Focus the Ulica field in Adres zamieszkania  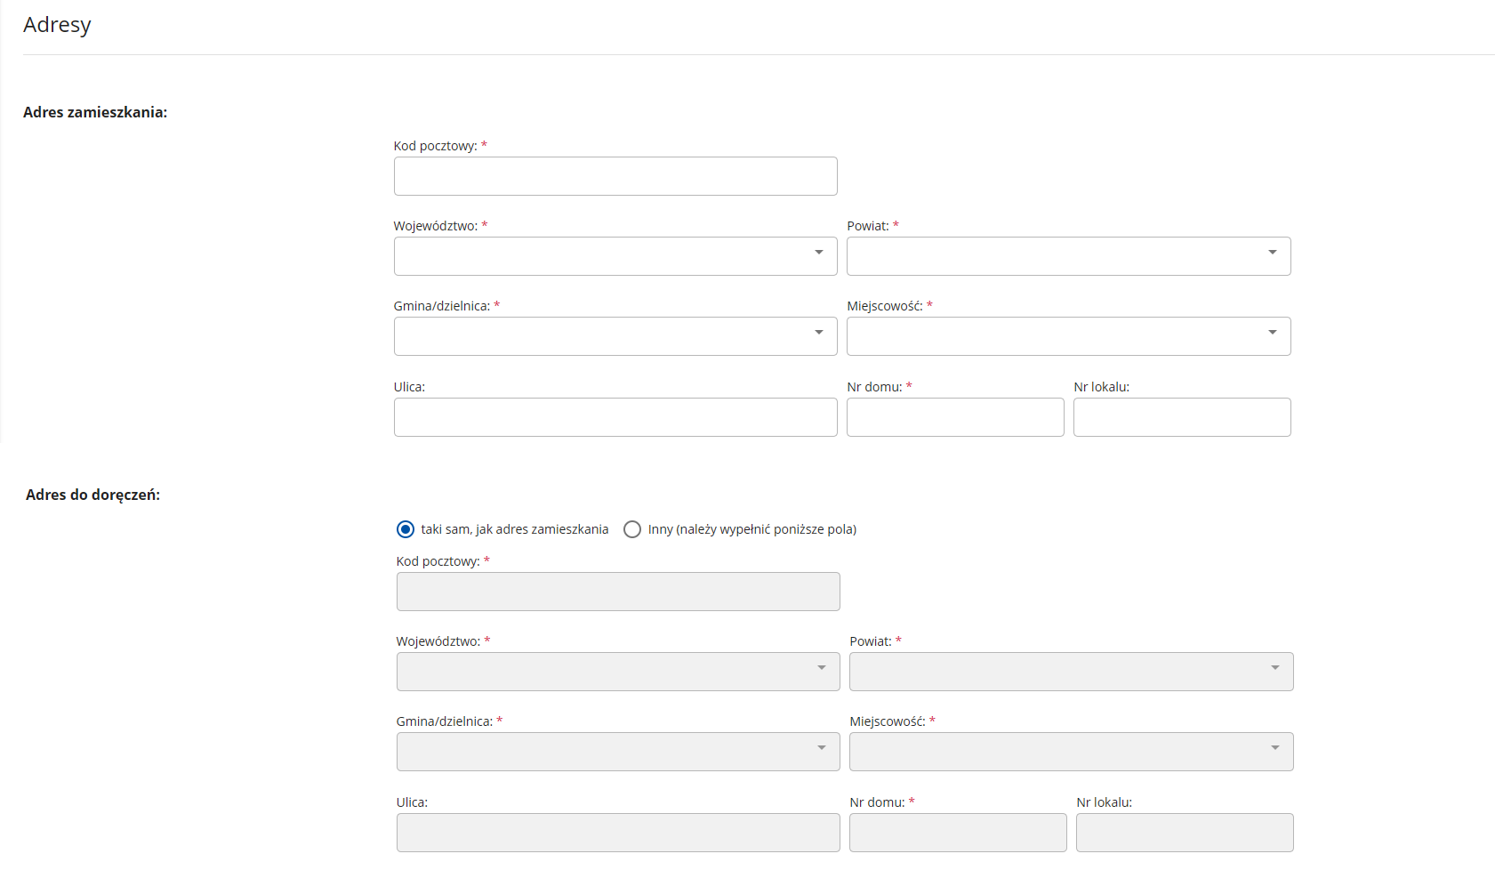point(615,417)
